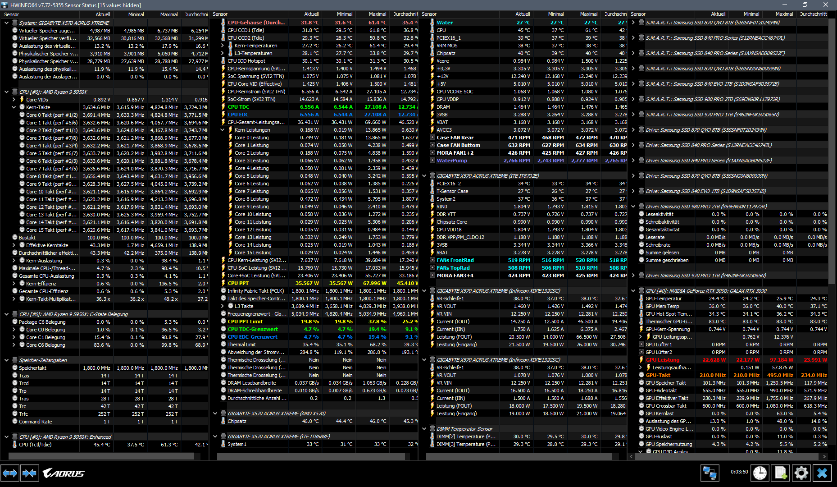Expand the Kern-Auslastung row
The width and height of the screenshot is (837, 487).
point(14,261)
